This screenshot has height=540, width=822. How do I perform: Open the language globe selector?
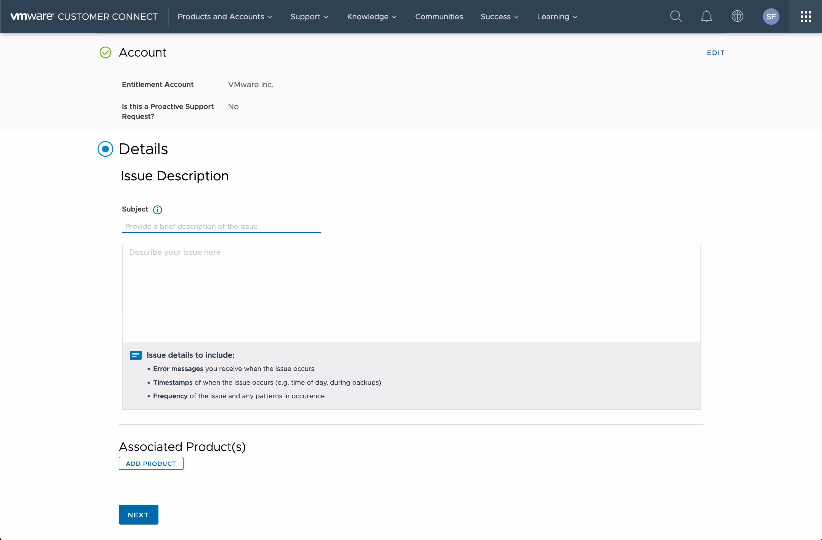(x=737, y=17)
